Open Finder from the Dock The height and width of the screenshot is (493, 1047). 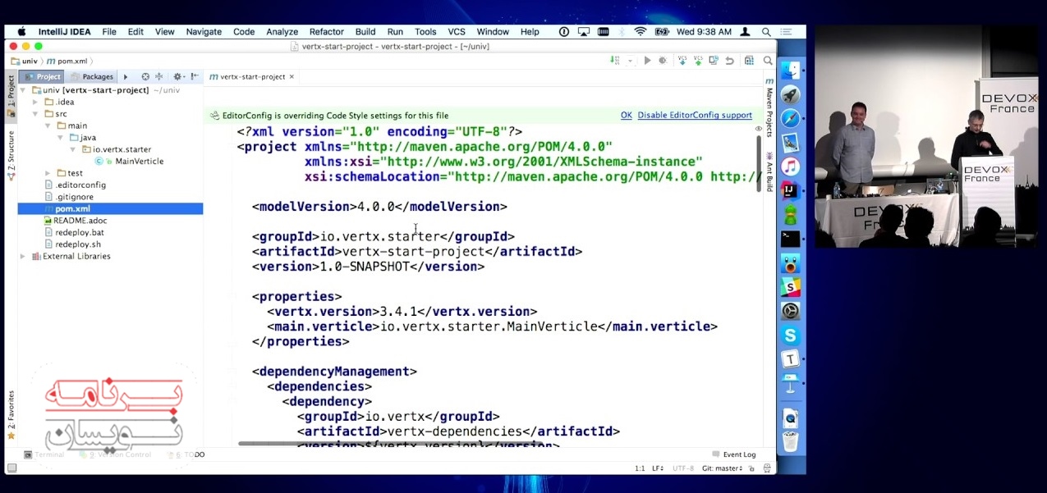tap(790, 71)
